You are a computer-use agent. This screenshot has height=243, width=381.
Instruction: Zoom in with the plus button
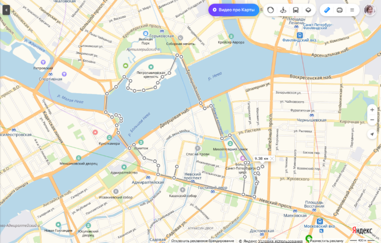point(372,110)
